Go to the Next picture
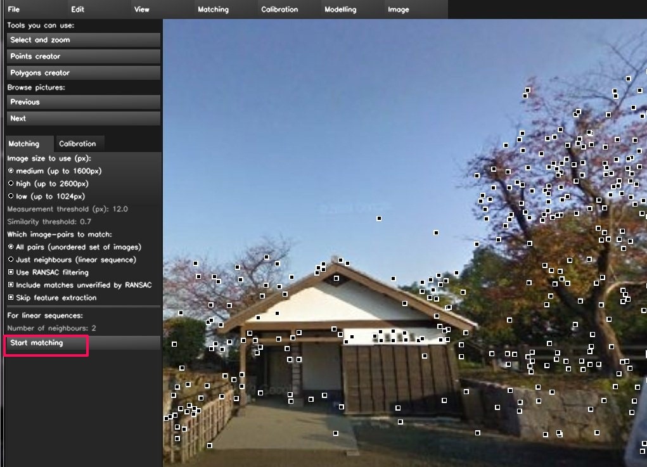647x467 pixels. point(84,118)
